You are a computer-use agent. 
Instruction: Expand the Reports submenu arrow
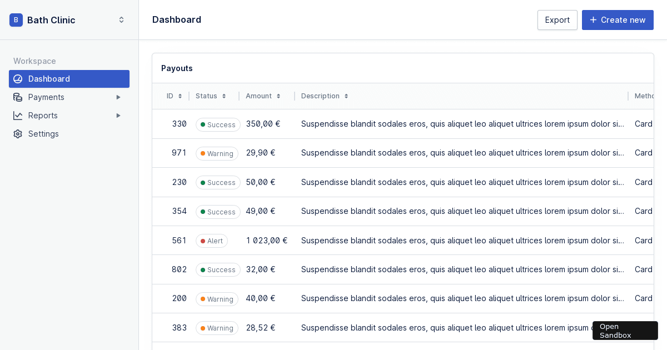(118, 116)
